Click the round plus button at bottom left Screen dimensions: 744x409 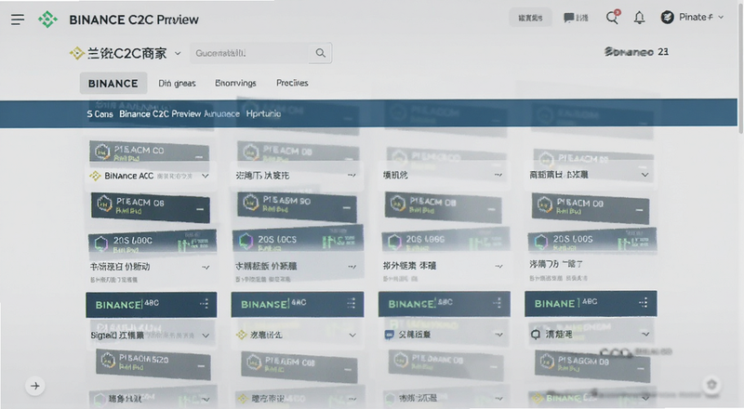[35, 386]
